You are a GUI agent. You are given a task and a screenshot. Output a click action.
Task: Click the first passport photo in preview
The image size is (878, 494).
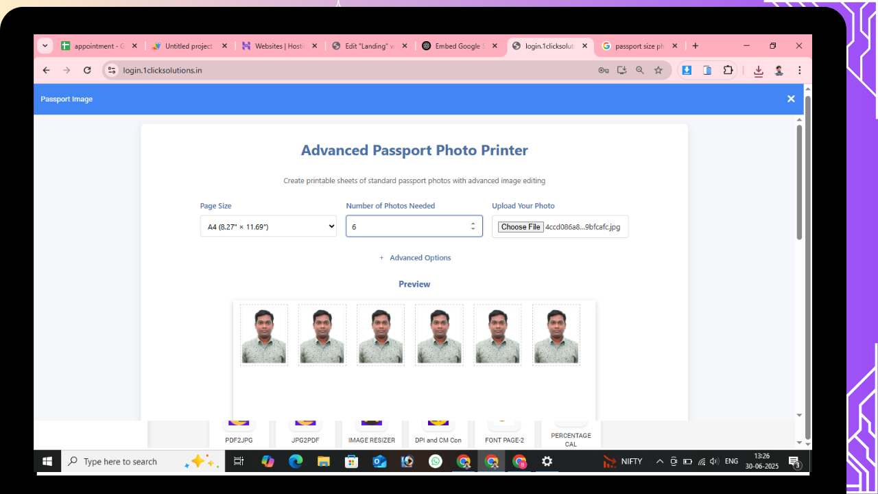pos(264,336)
